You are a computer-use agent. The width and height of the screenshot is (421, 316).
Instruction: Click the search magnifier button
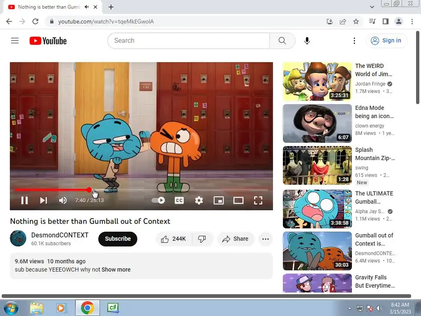282,41
